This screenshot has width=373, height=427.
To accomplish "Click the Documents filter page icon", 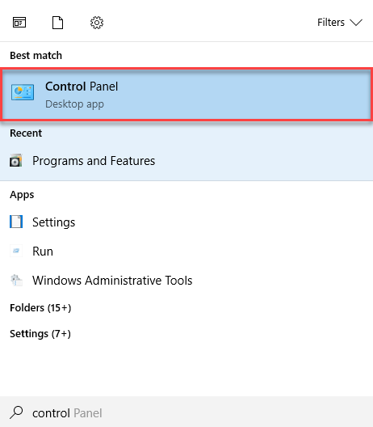I will [x=57, y=23].
